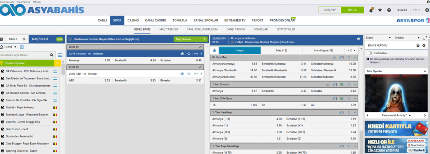This screenshot has height=154, width=430.
Task: Open Para Yatırma link at top
Action: (x=23, y=2)
